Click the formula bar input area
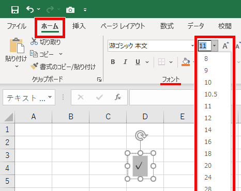Screen dimensions: 241x191 point(162,97)
